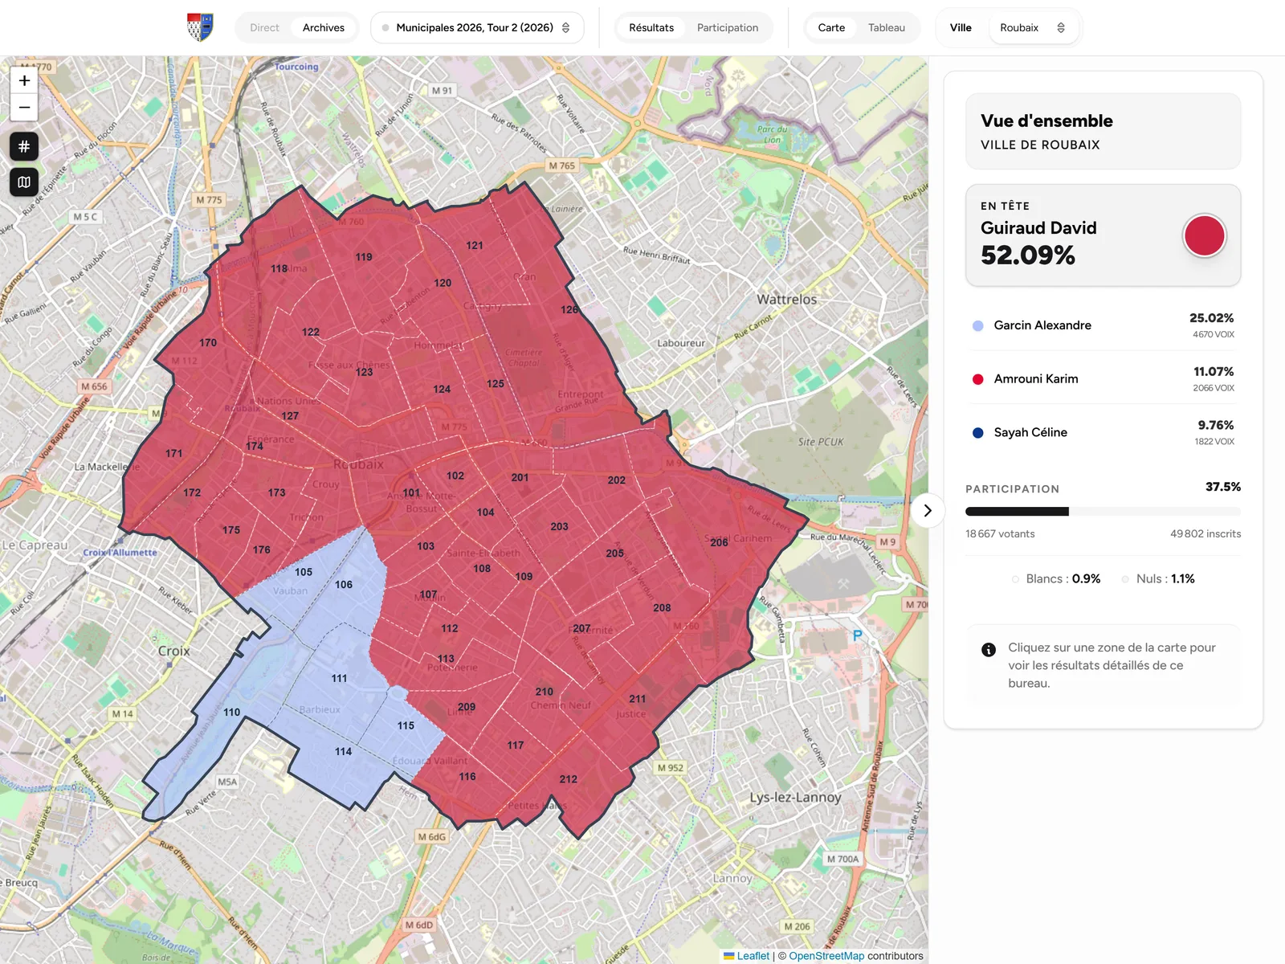Select polling bureau 114 on the map
Viewport: 1285px width, 964px height.
point(344,751)
